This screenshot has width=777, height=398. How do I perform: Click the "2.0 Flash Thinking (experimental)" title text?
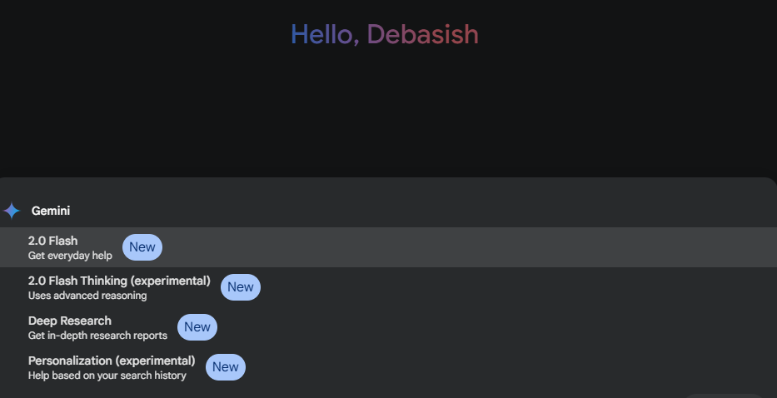(x=119, y=281)
